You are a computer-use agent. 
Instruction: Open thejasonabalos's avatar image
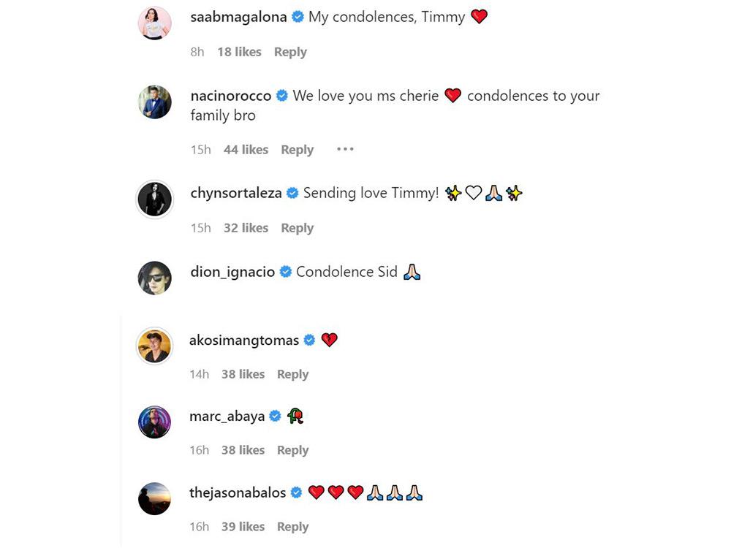click(155, 498)
